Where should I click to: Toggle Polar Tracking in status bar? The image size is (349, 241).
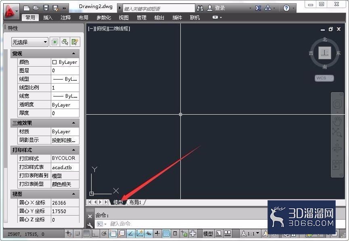[104, 233]
